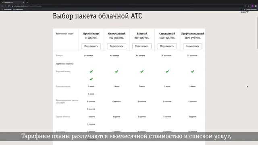Open the purple profile avatar
258x145 pixels.
tap(253, 6)
